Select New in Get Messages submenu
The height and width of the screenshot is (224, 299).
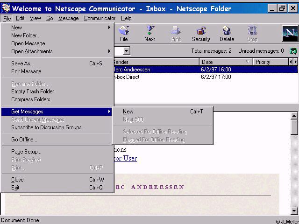pyautogui.click(x=163, y=112)
